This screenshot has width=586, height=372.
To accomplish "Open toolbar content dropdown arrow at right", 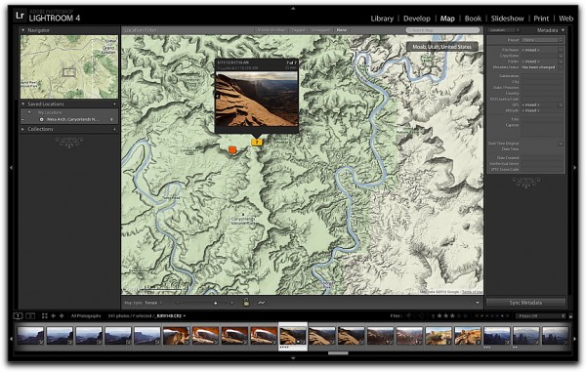I will tap(478, 303).
